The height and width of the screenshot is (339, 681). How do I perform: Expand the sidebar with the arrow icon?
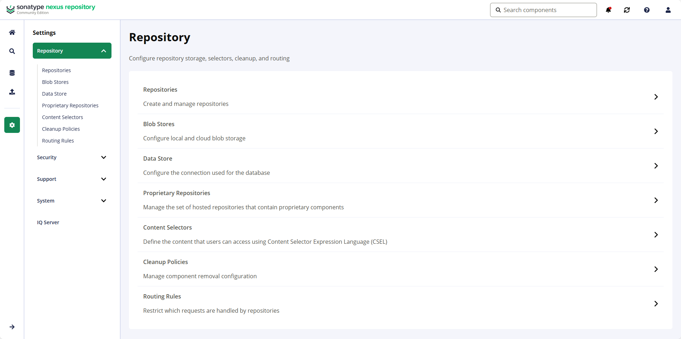click(12, 327)
